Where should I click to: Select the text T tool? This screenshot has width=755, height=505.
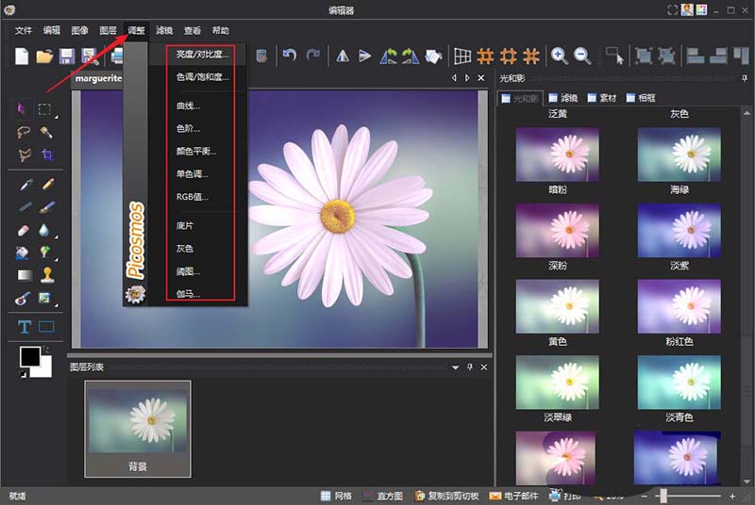pyautogui.click(x=25, y=327)
